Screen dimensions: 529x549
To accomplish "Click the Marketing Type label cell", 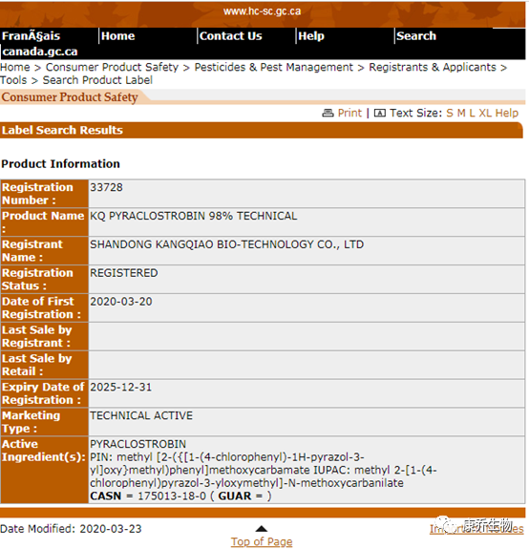I will (x=45, y=422).
